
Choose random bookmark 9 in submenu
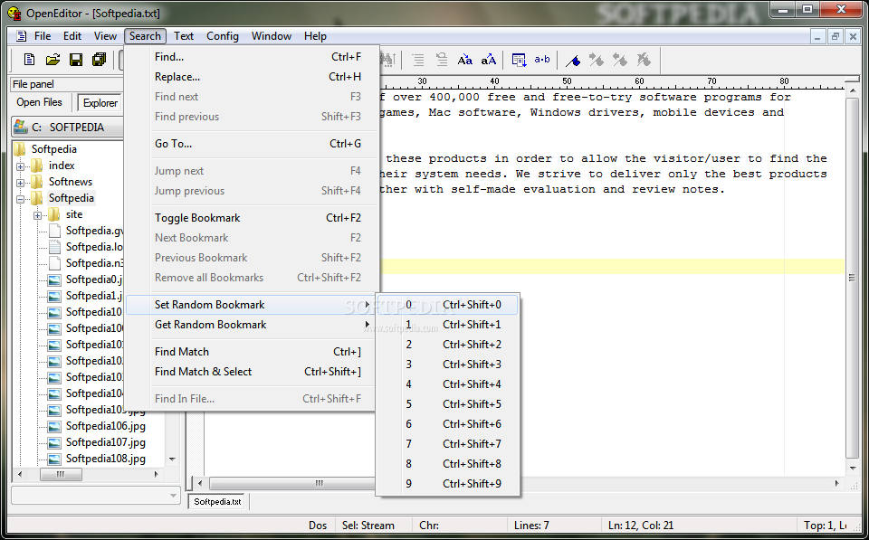pyautogui.click(x=448, y=484)
